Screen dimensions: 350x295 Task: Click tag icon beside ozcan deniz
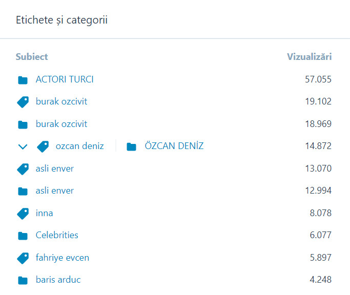tap(43, 146)
